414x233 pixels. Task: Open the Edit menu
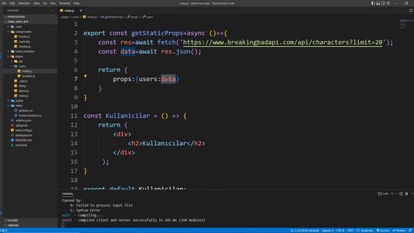click(12, 3)
